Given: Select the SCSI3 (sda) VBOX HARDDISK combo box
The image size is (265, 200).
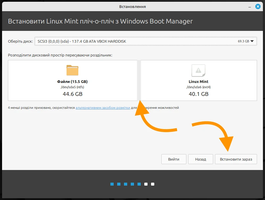Looking at the screenshot, I should 146,41.
